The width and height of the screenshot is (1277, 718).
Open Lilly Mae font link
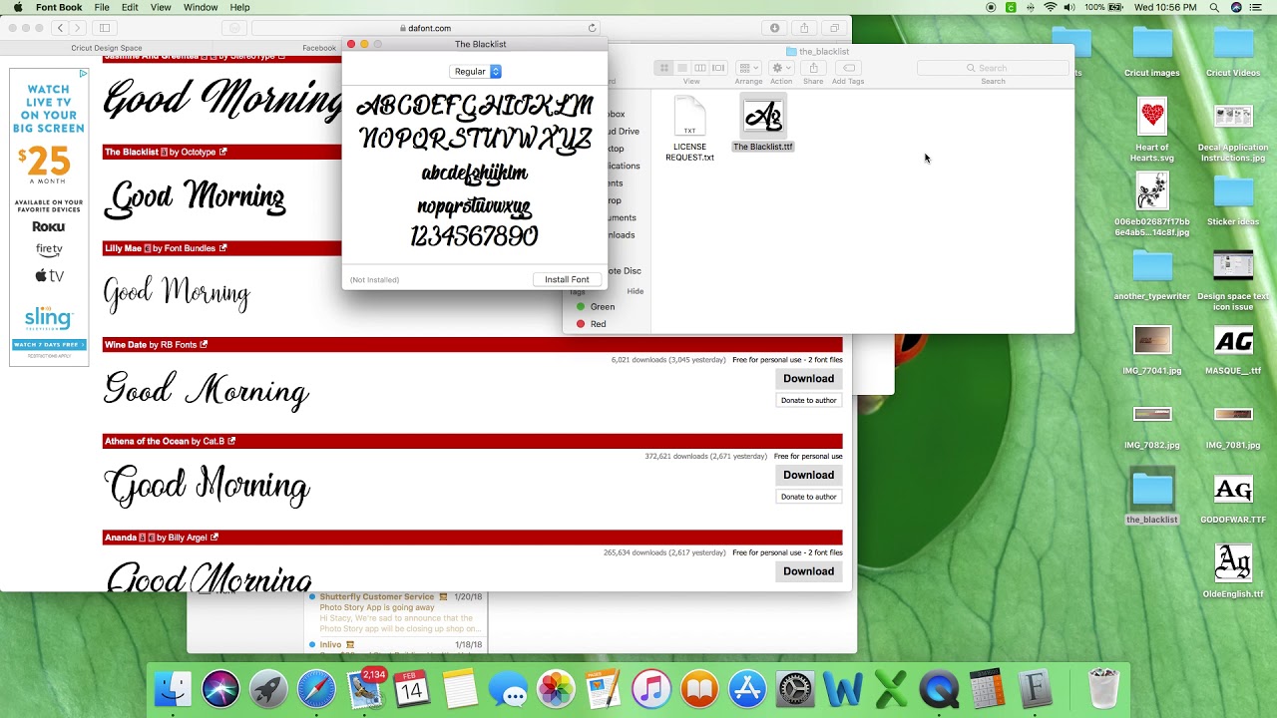point(123,248)
